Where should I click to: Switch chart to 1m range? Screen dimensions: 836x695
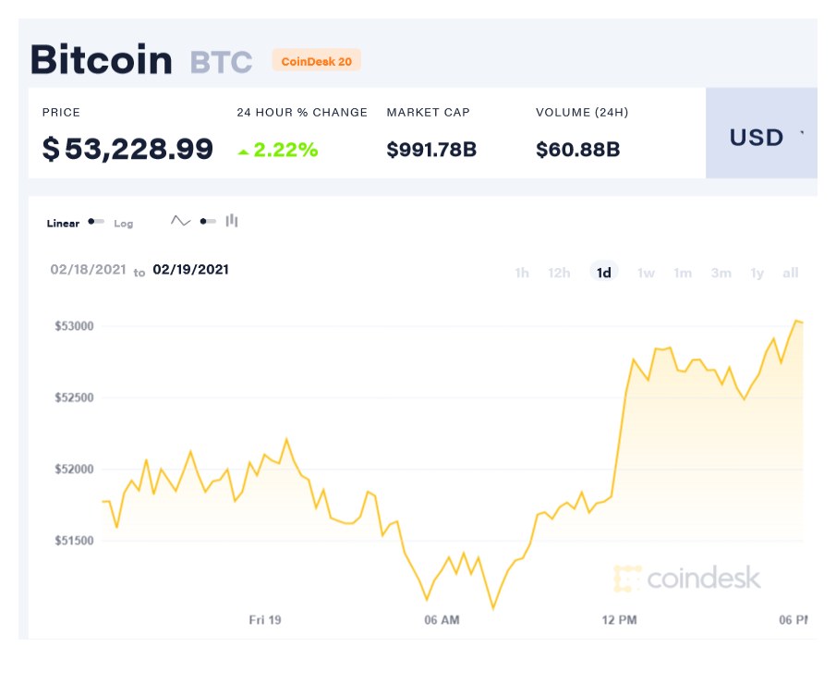coord(683,273)
